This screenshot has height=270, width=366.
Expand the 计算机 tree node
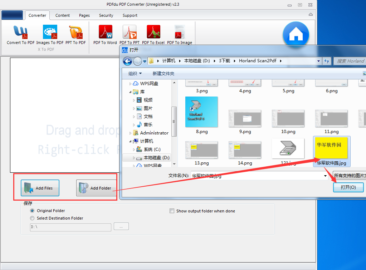point(130,141)
